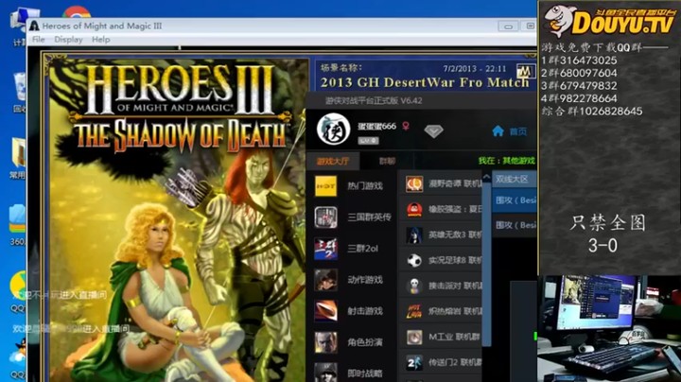Screen dimensions: 681x382
Task: Select the highlighted 围攻 (Besi room entry
Action: pyautogui.click(x=515, y=200)
